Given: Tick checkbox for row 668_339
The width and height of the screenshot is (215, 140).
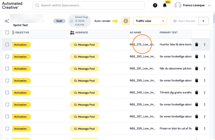Looking at the screenshot, I should point(7,128).
